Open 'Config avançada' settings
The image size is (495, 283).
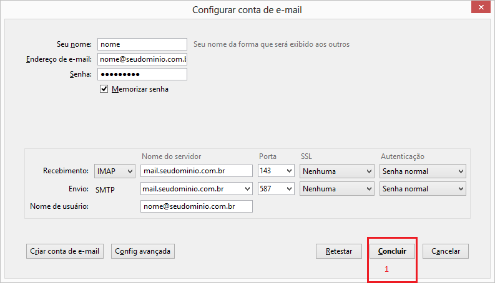point(143,251)
